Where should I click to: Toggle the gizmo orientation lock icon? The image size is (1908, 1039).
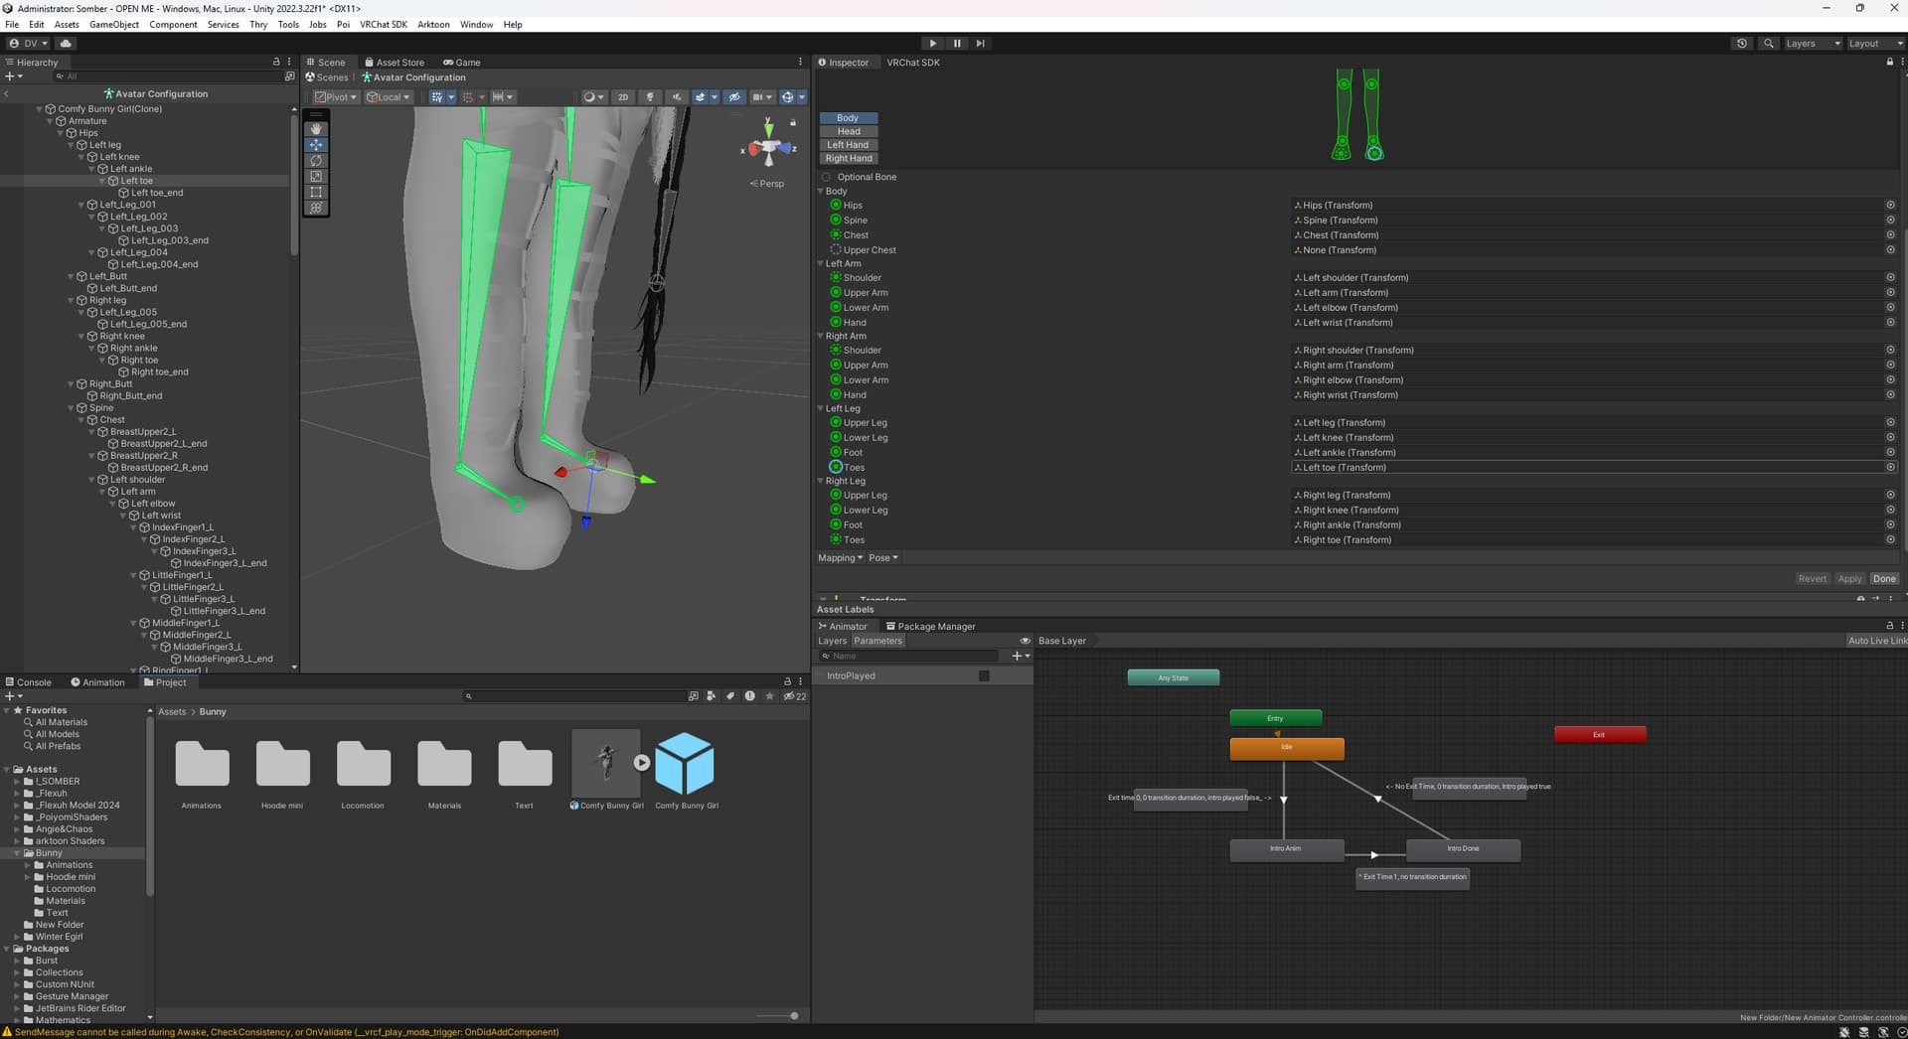793,122
